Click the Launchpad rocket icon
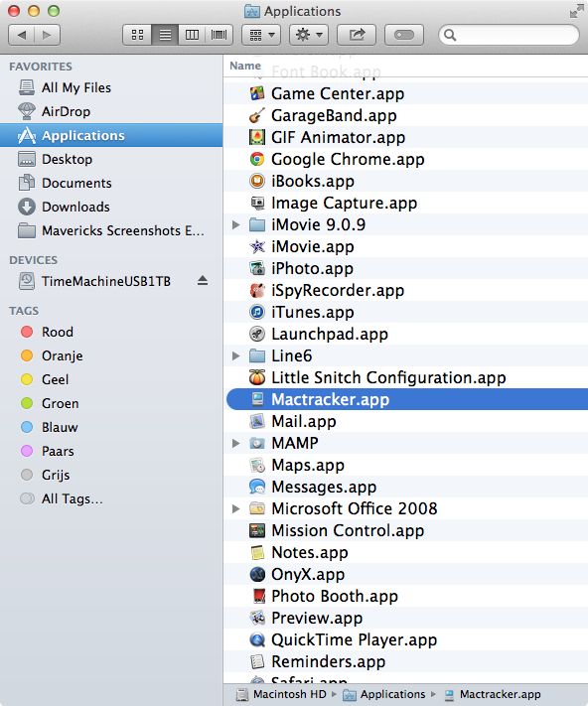 pyautogui.click(x=257, y=334)
